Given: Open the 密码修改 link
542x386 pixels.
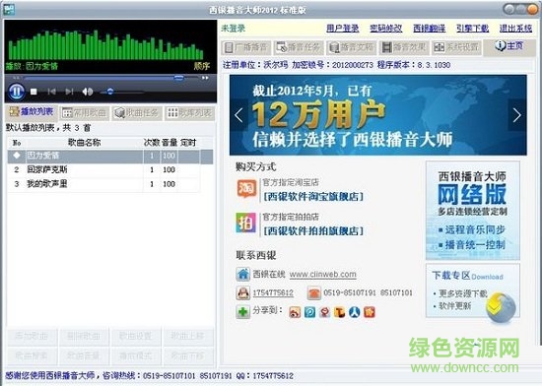Looking at the screenshot, I should point(385,29).
